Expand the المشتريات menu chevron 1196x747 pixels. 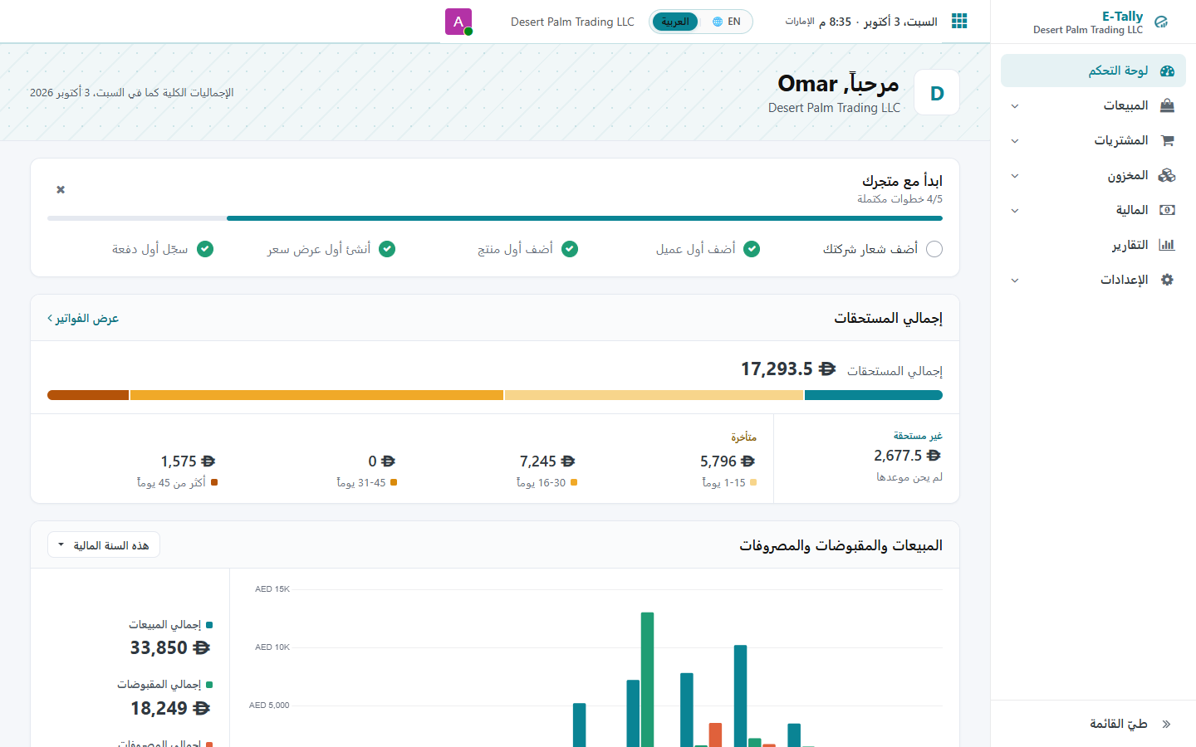1015,141
